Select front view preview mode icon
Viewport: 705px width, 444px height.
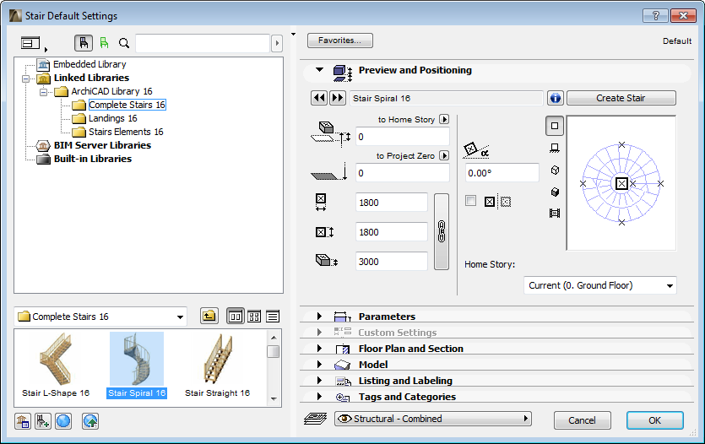[555, 148]
